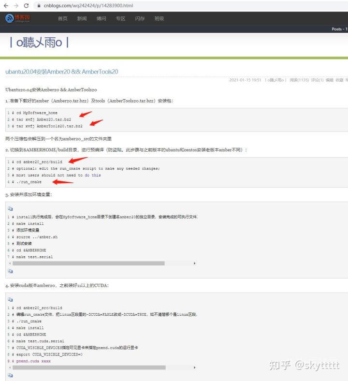Click the Posts - 1 counter

pos(339,29)
